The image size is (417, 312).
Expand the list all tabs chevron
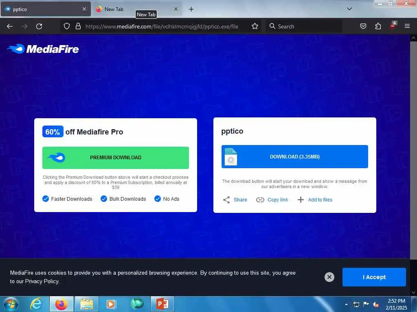coord(349,9)
